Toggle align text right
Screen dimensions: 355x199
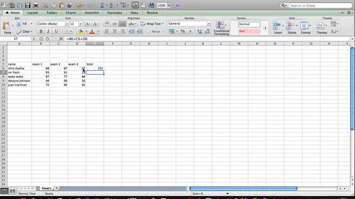click(x=123, y=32)
